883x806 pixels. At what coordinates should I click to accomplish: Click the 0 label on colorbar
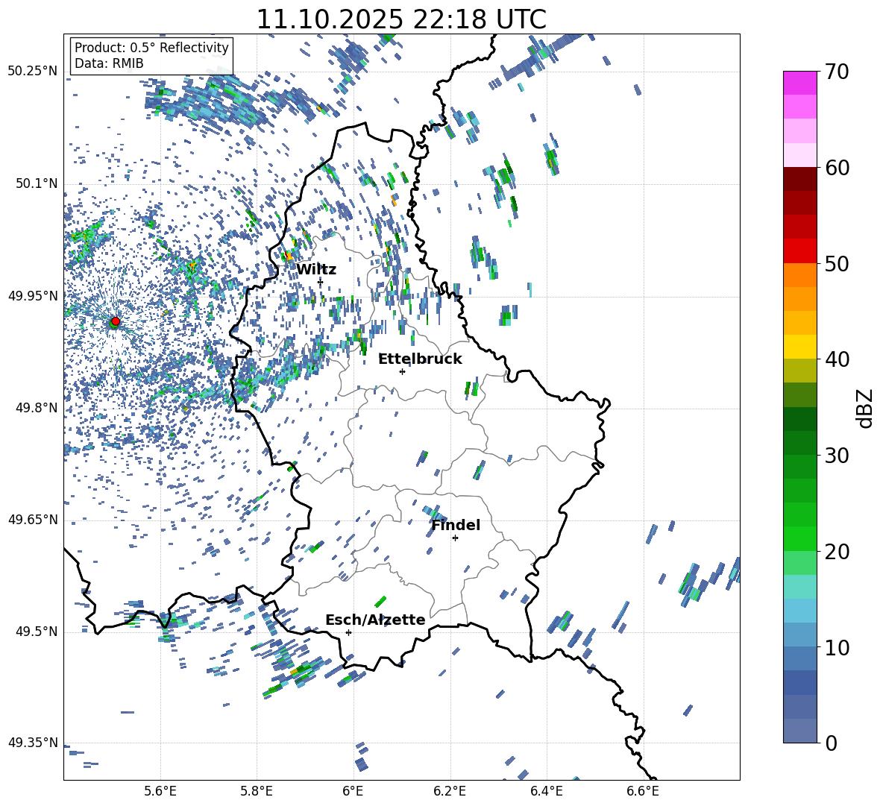tap(831, 743)
